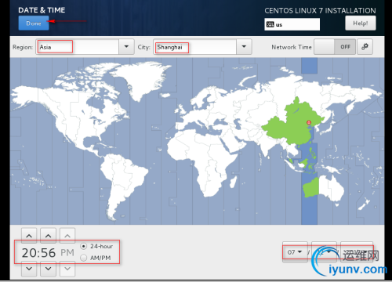Click the AM/PM down arrow
This screenshot has height=282, width=392.
coord(67,269)
